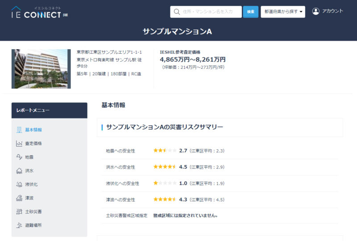Select the 避難場所 evacuation icon
Image resolution: width=357 pixels, height=241 pixels.
point(19,225)
